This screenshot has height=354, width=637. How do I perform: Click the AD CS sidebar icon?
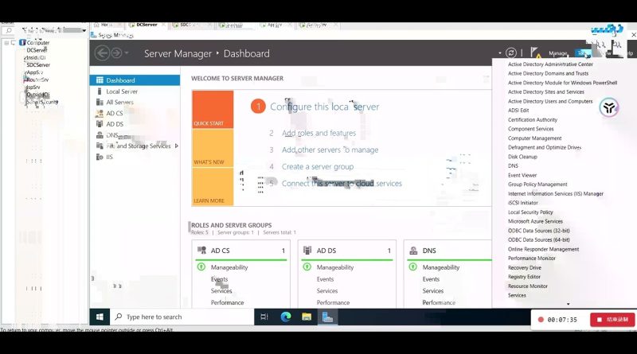(100, 113)
